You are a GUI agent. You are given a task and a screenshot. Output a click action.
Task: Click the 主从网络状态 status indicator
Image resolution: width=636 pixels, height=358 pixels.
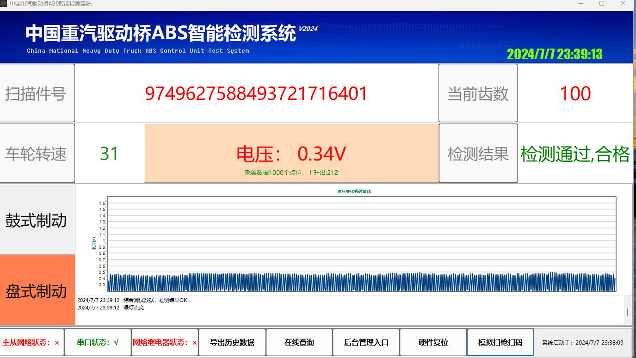pos(31,343)
